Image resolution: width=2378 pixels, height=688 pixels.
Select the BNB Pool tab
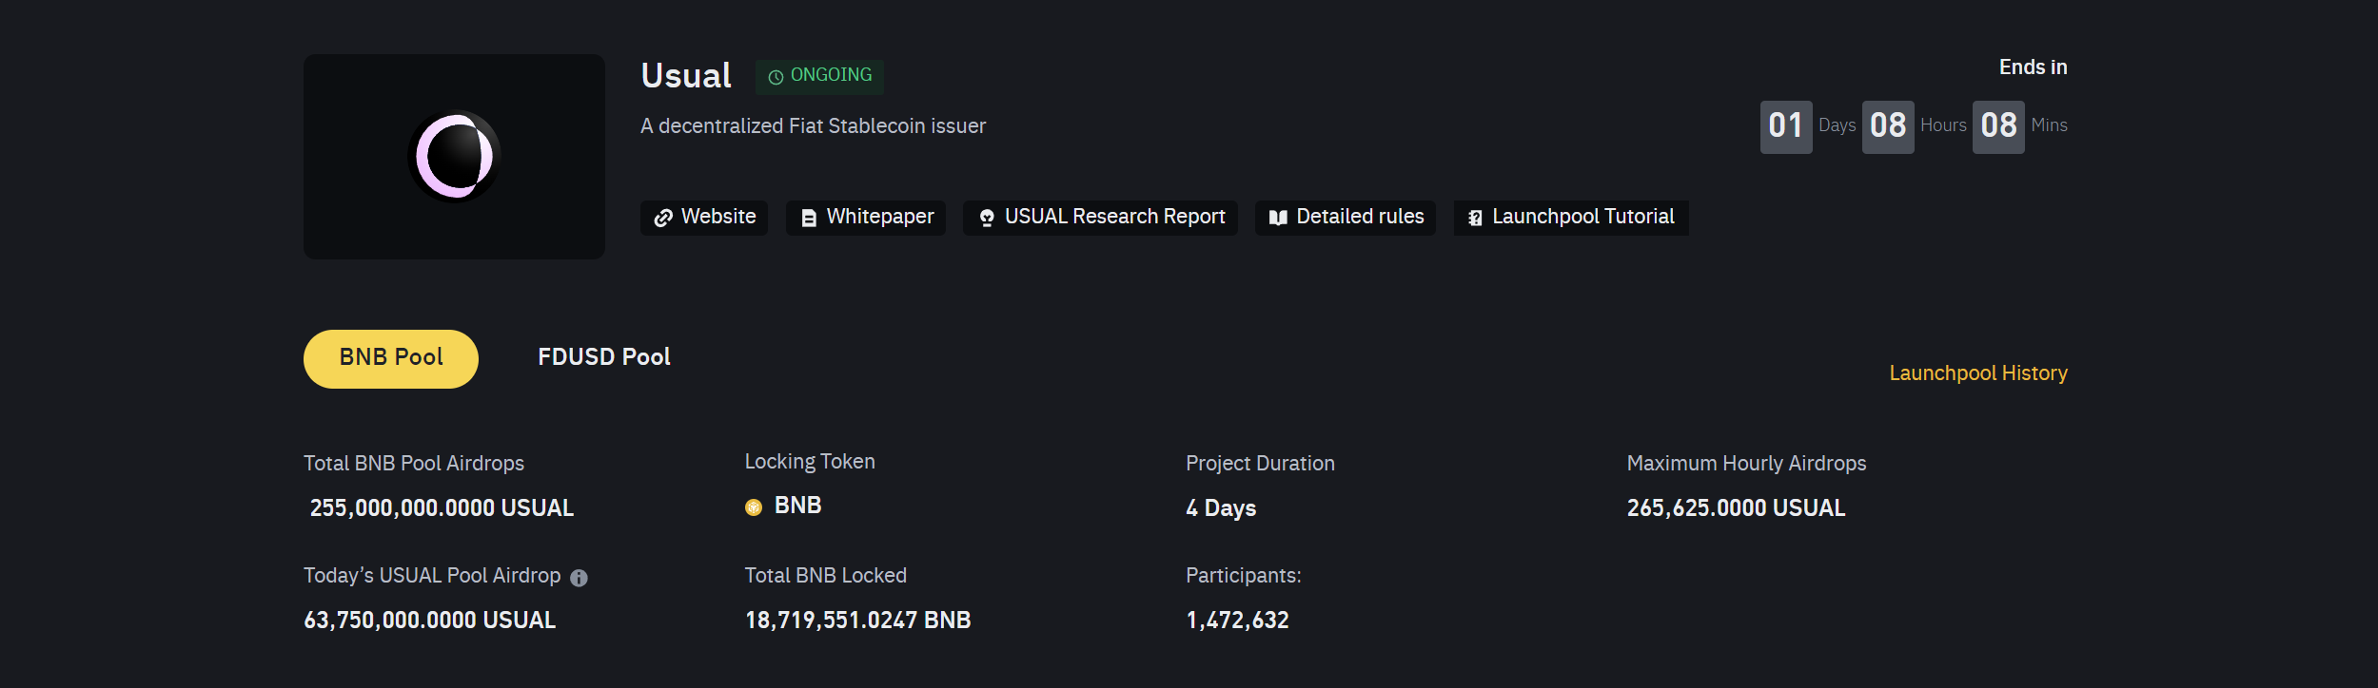click(391, 358)
